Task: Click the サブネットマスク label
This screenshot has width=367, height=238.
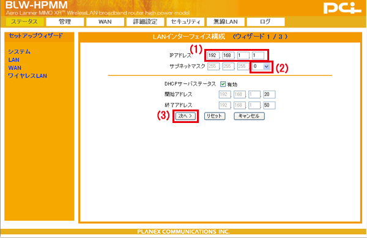Action: coord(187,67)
